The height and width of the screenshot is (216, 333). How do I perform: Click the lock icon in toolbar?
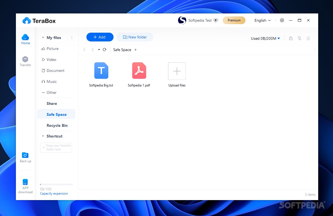290,38
